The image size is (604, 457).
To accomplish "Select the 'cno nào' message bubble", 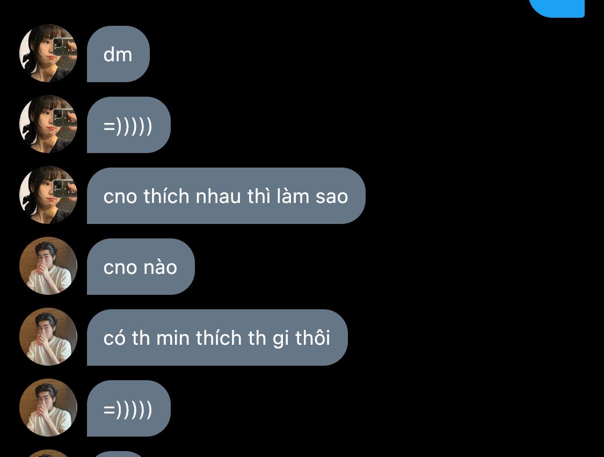I will tap(141, 267).
